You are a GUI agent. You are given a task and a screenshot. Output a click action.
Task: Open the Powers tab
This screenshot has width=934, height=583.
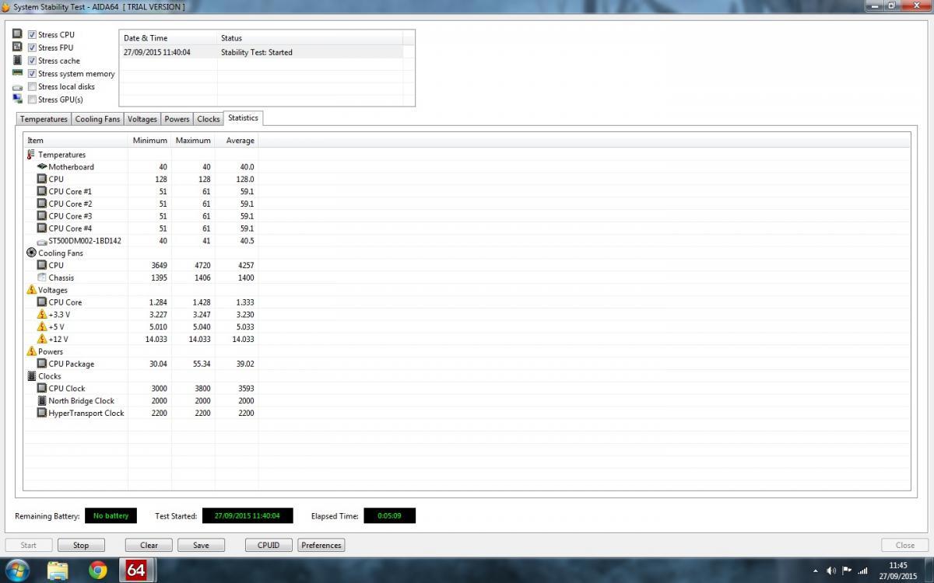pyautogui.click(x=177, y=119)
